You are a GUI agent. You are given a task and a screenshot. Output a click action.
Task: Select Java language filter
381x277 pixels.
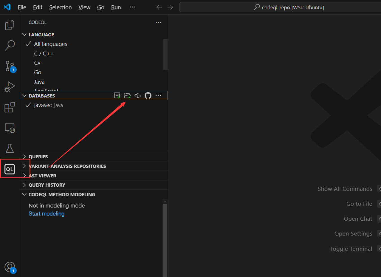click(94, 82)
